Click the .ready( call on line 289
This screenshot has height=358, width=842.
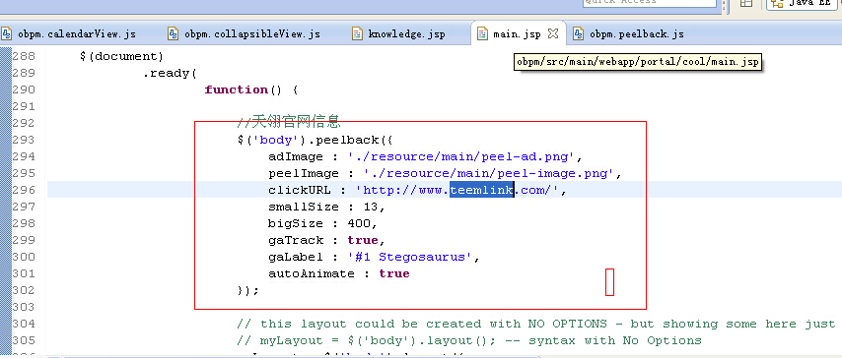point(170,73)
